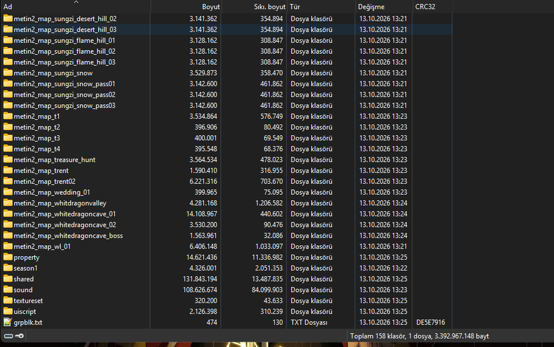The width and height of the screenshot is (554, 347).
Task: Click size value 3.564.534 of treasure_hunt
Action: tap(203, 160)
